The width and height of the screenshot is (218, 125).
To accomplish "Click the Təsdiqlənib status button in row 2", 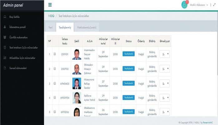I will pyautogui.click(x=128, y=68).
